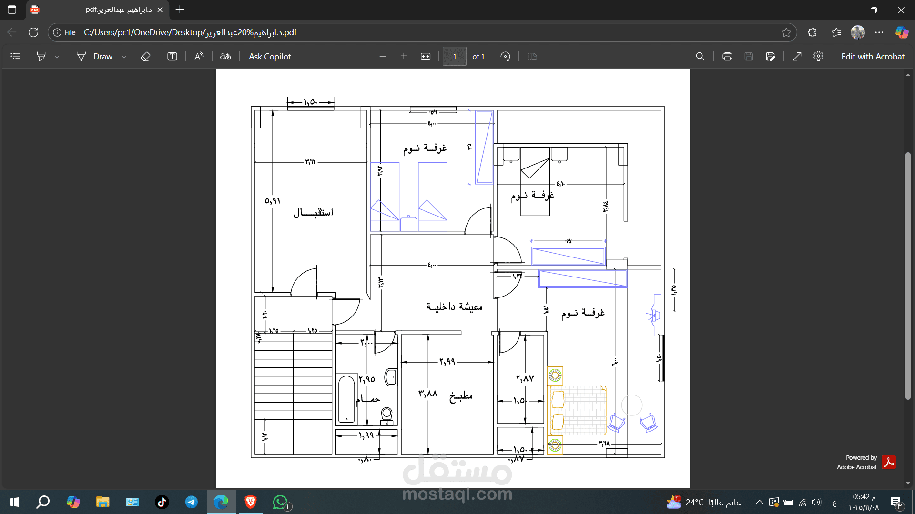Open PDF viewer settings

point(818,56)
